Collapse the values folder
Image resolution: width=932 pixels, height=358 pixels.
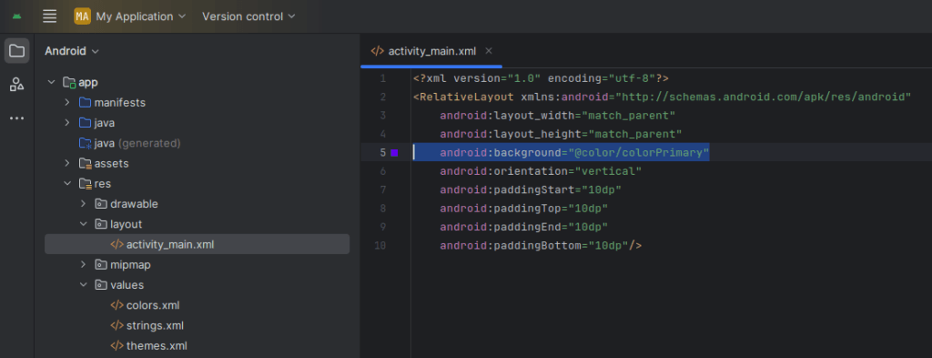[83, 285]
